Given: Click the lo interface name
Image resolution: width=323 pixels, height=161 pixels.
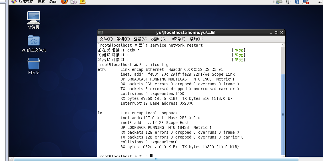Looking at the screenshot, I should click(100, 113).
